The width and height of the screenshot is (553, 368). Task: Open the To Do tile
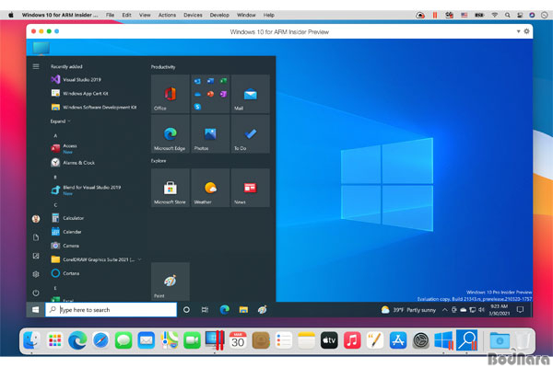click(251, 133)
